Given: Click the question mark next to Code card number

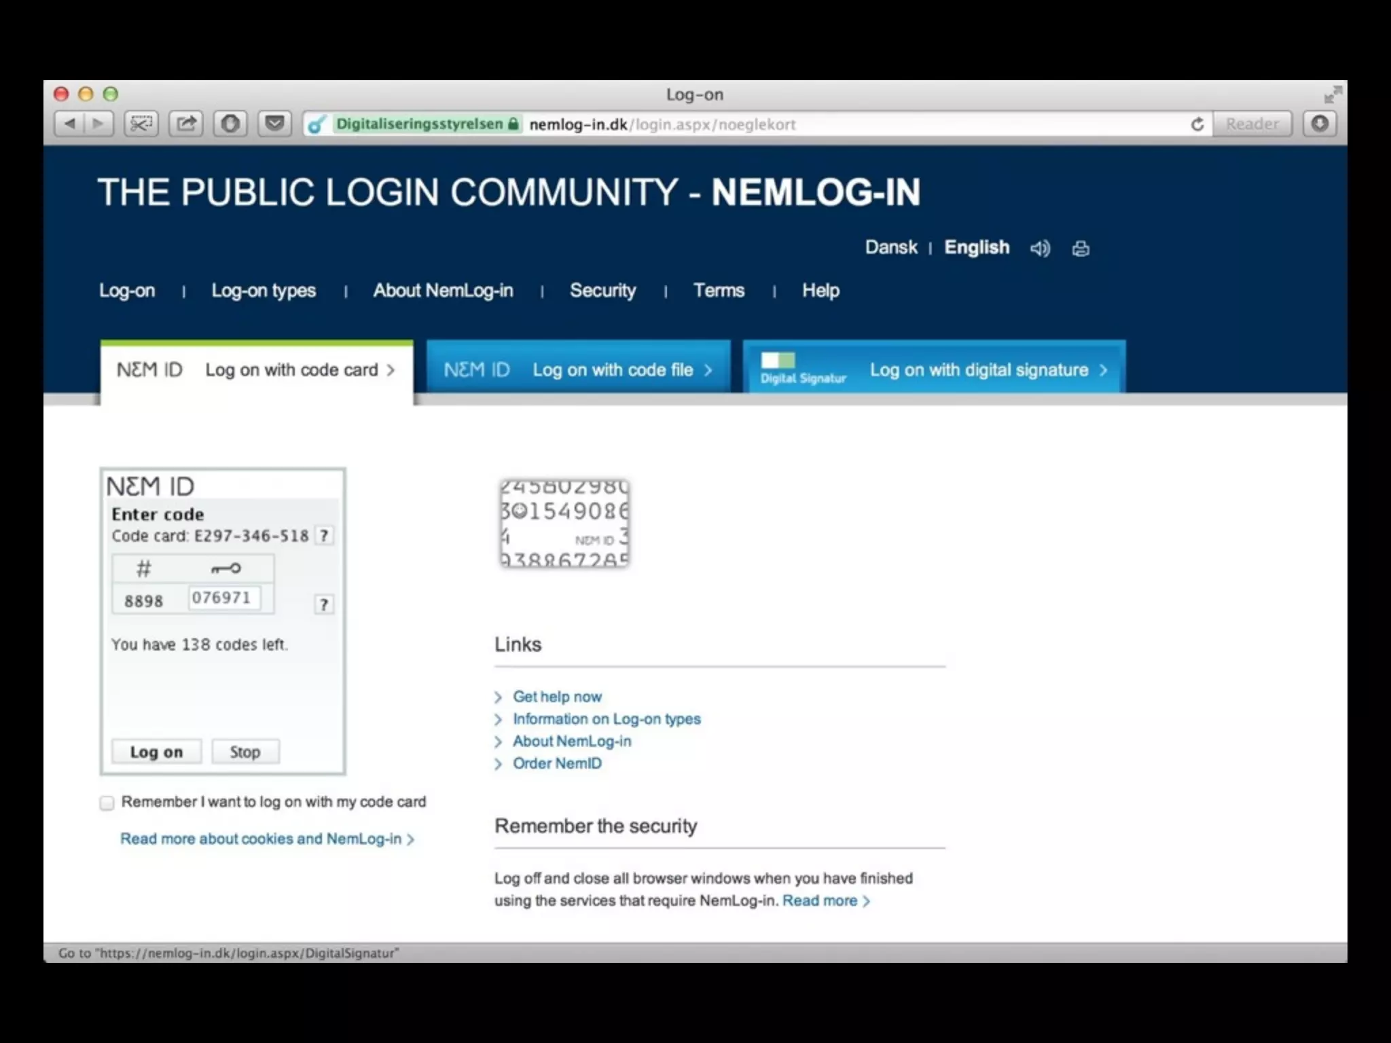Looking at the screenshot, I should (325, 536).
